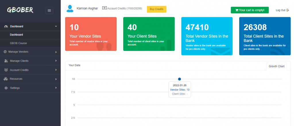Expand the Settings chevron
Screen dimensions: 294x126
pos(56,88)
